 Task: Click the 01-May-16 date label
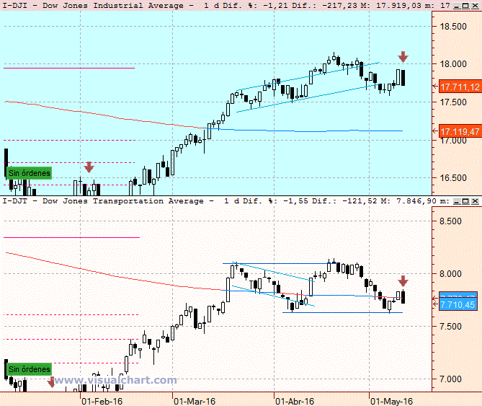click(x=391, y=401)
